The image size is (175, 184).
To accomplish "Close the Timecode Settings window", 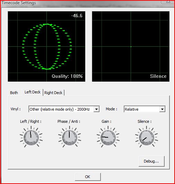I will click(168, 2).
